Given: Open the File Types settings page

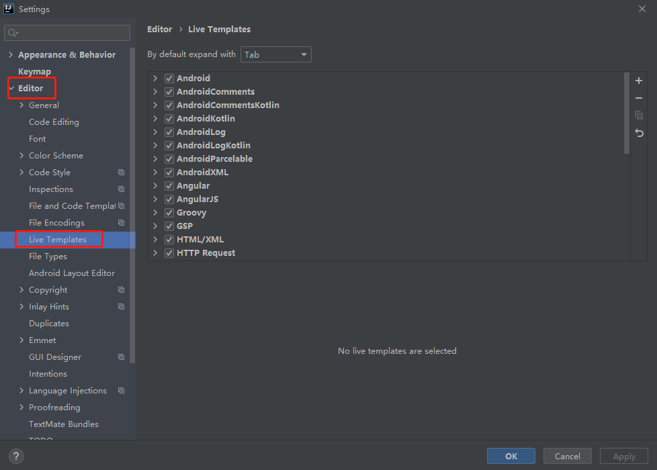Looking at the screenshot, I should 48,256.
